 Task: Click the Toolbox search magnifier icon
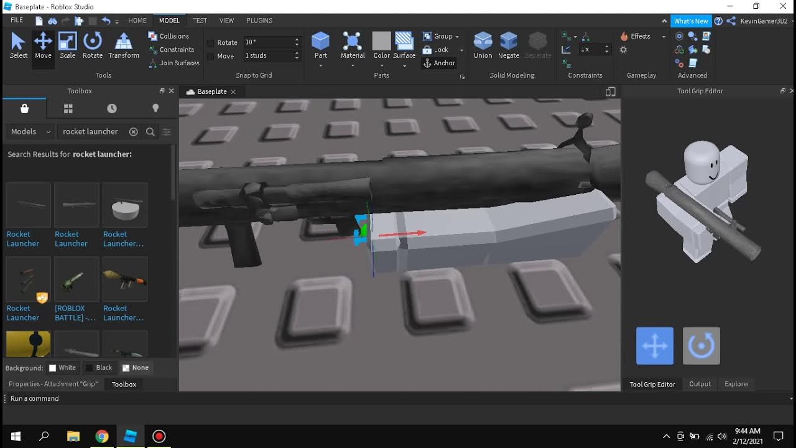pos(150,131)
